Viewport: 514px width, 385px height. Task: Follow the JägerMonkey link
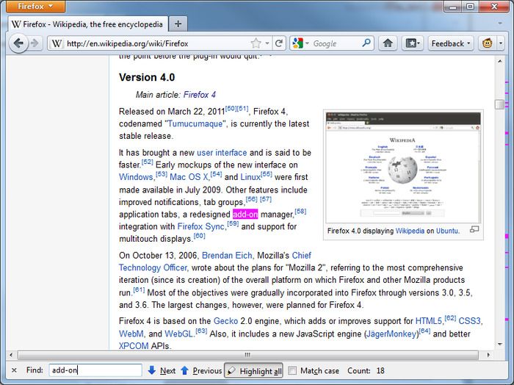[x=391, y=334]
